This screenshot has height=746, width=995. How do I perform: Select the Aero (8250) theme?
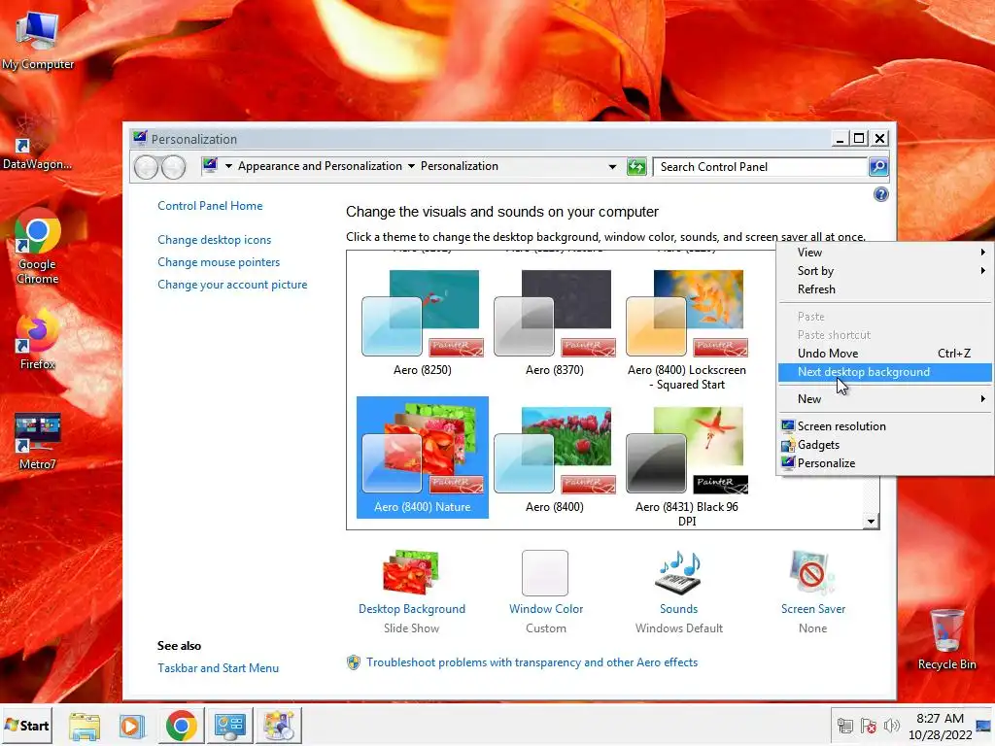[423, 322]
